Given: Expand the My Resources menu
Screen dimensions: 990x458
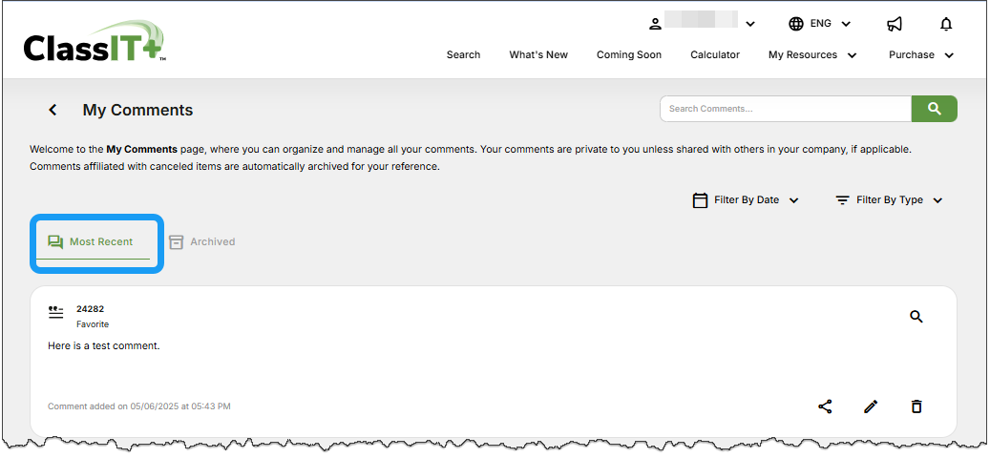Looking at the screenshot, I should (812, 55).
